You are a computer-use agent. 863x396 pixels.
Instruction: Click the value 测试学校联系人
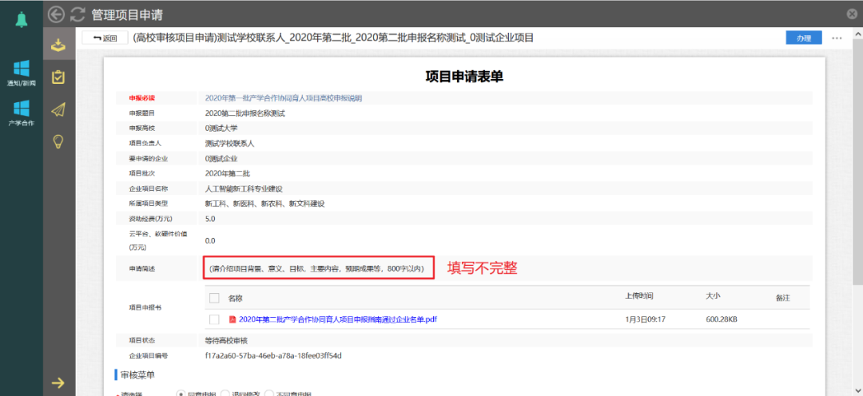229,144
